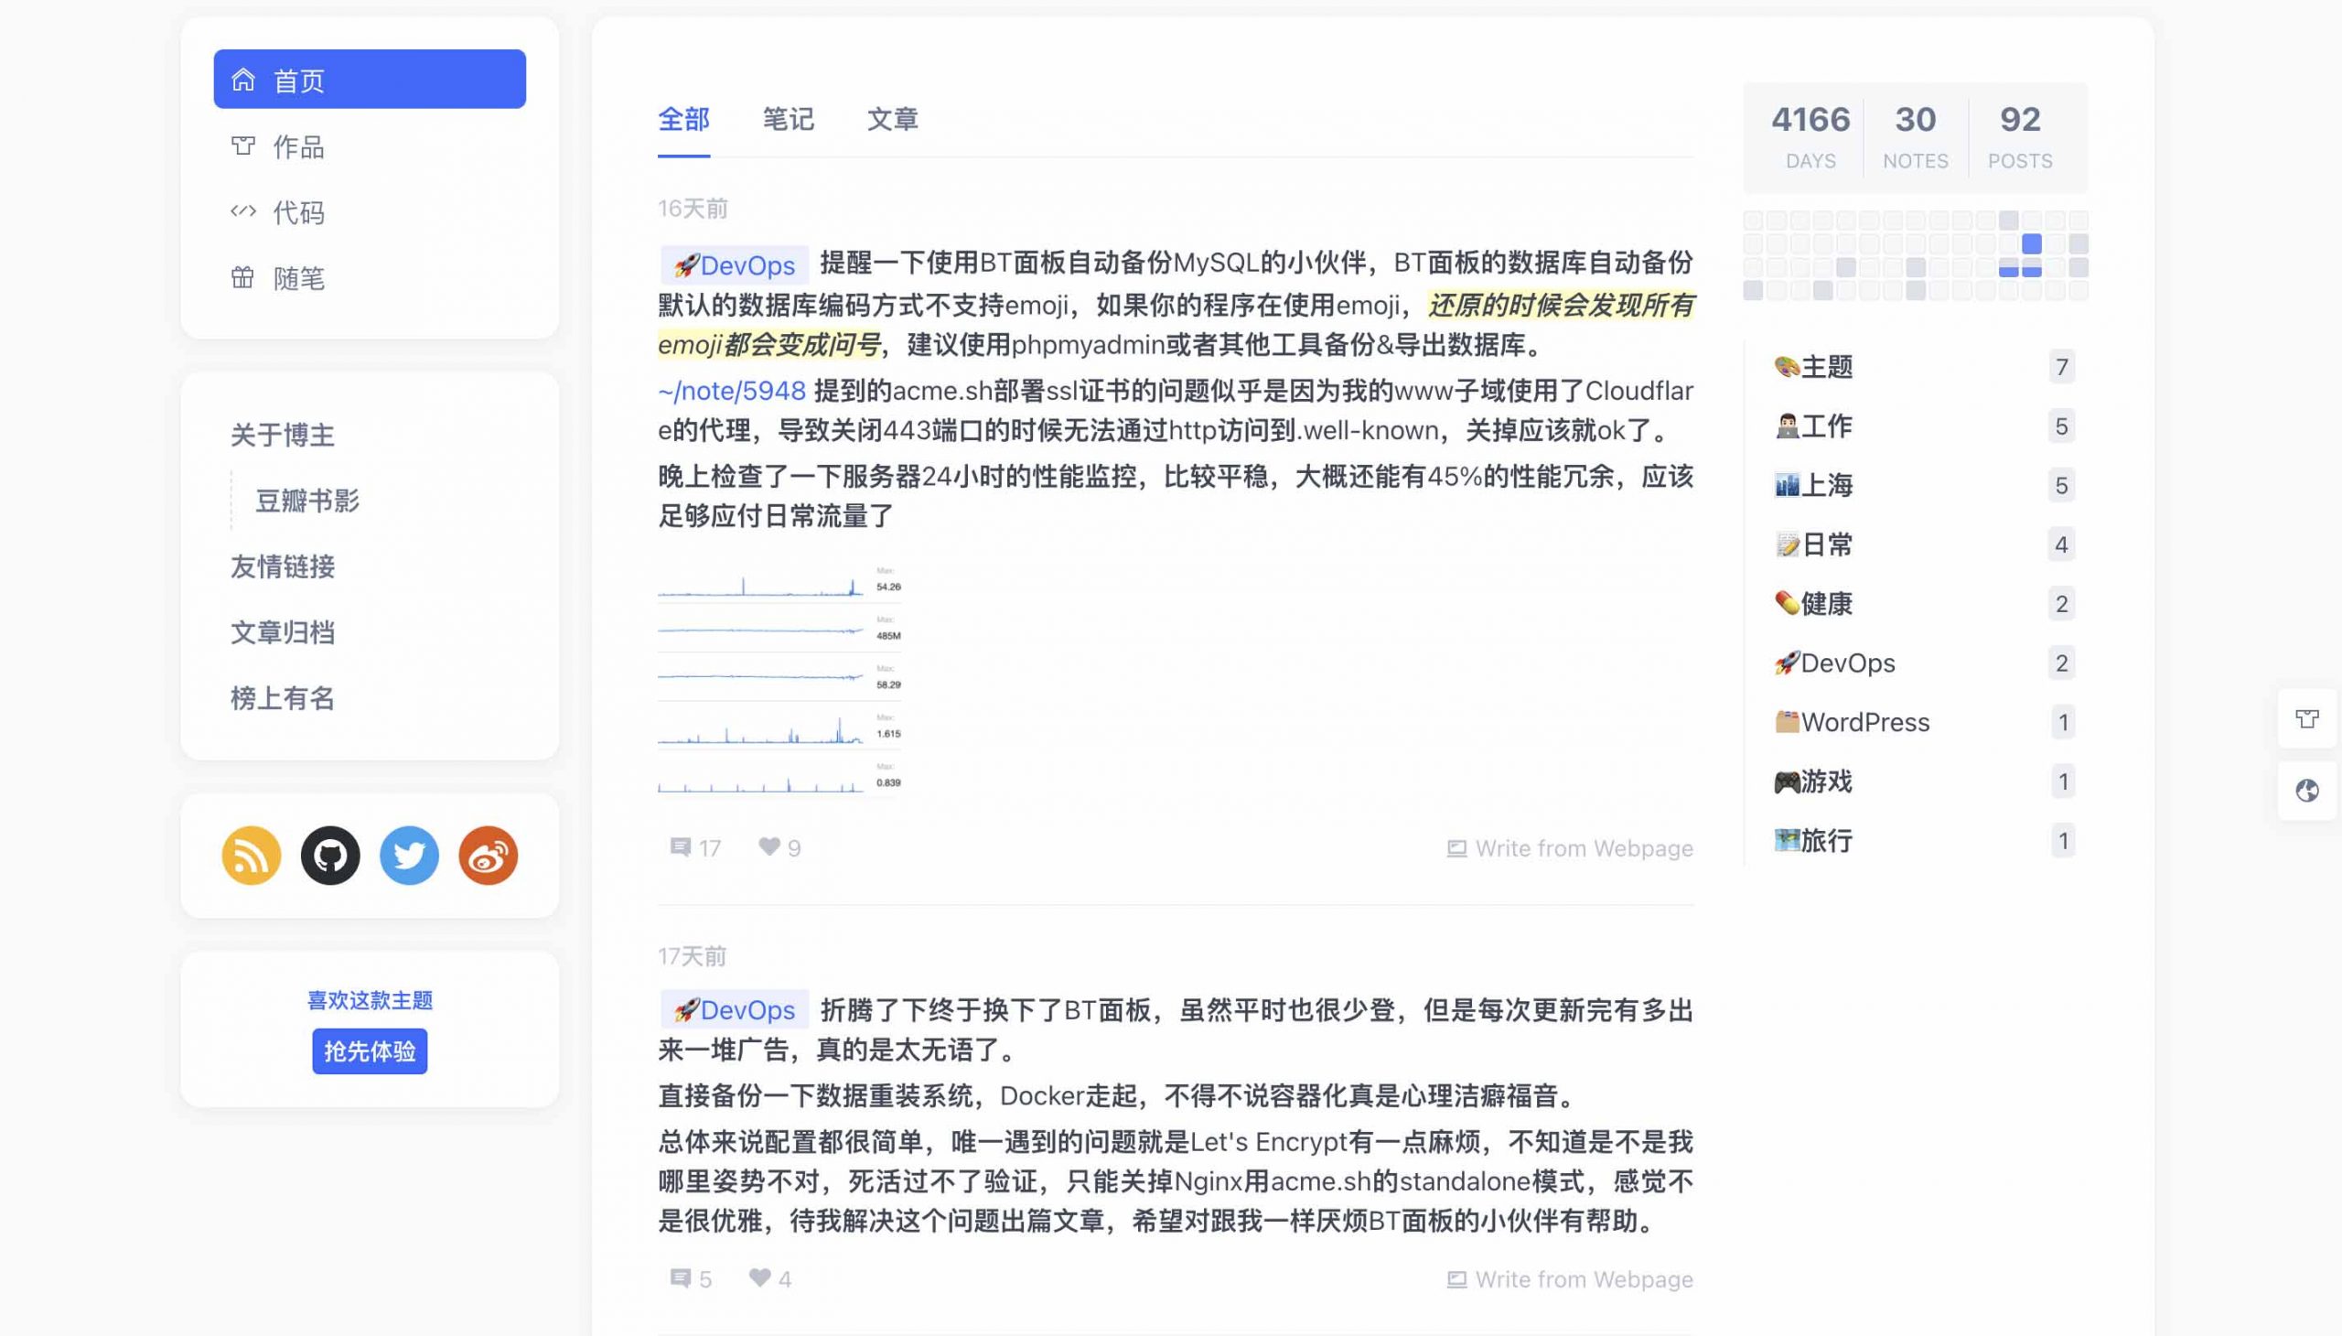Screen dimensions: 2342x1336
Task: Open comments on the 17天前 note
Action: click(681, 1278)
